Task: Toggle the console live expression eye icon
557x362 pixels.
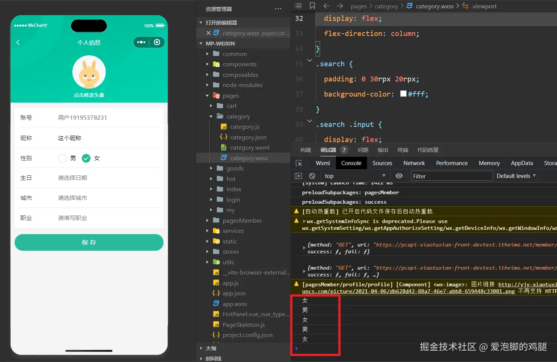Action: coord(399,176)
